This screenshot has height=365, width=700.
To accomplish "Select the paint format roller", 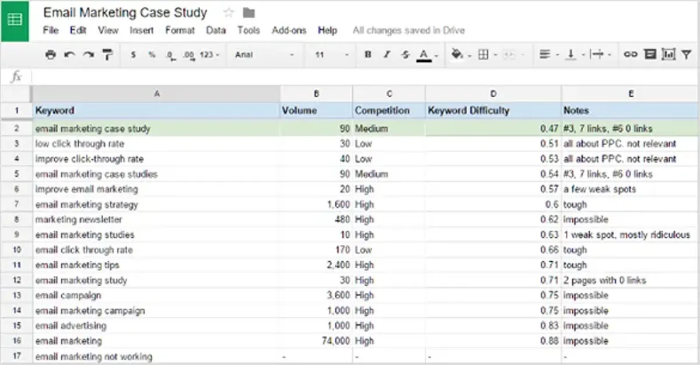I will 107,54.
